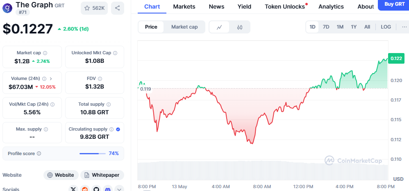Toggle the LOG scale on chart

[x=386, y=27]
